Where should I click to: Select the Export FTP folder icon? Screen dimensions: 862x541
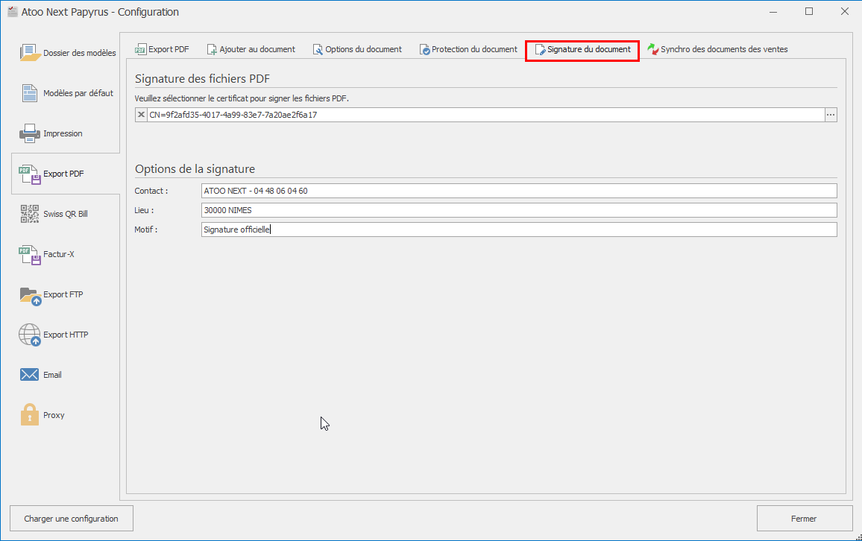click(x=30, y=294)
